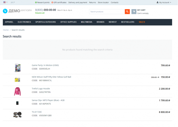
Task: Click the Reward points green icon link
Action: (42, 2)
